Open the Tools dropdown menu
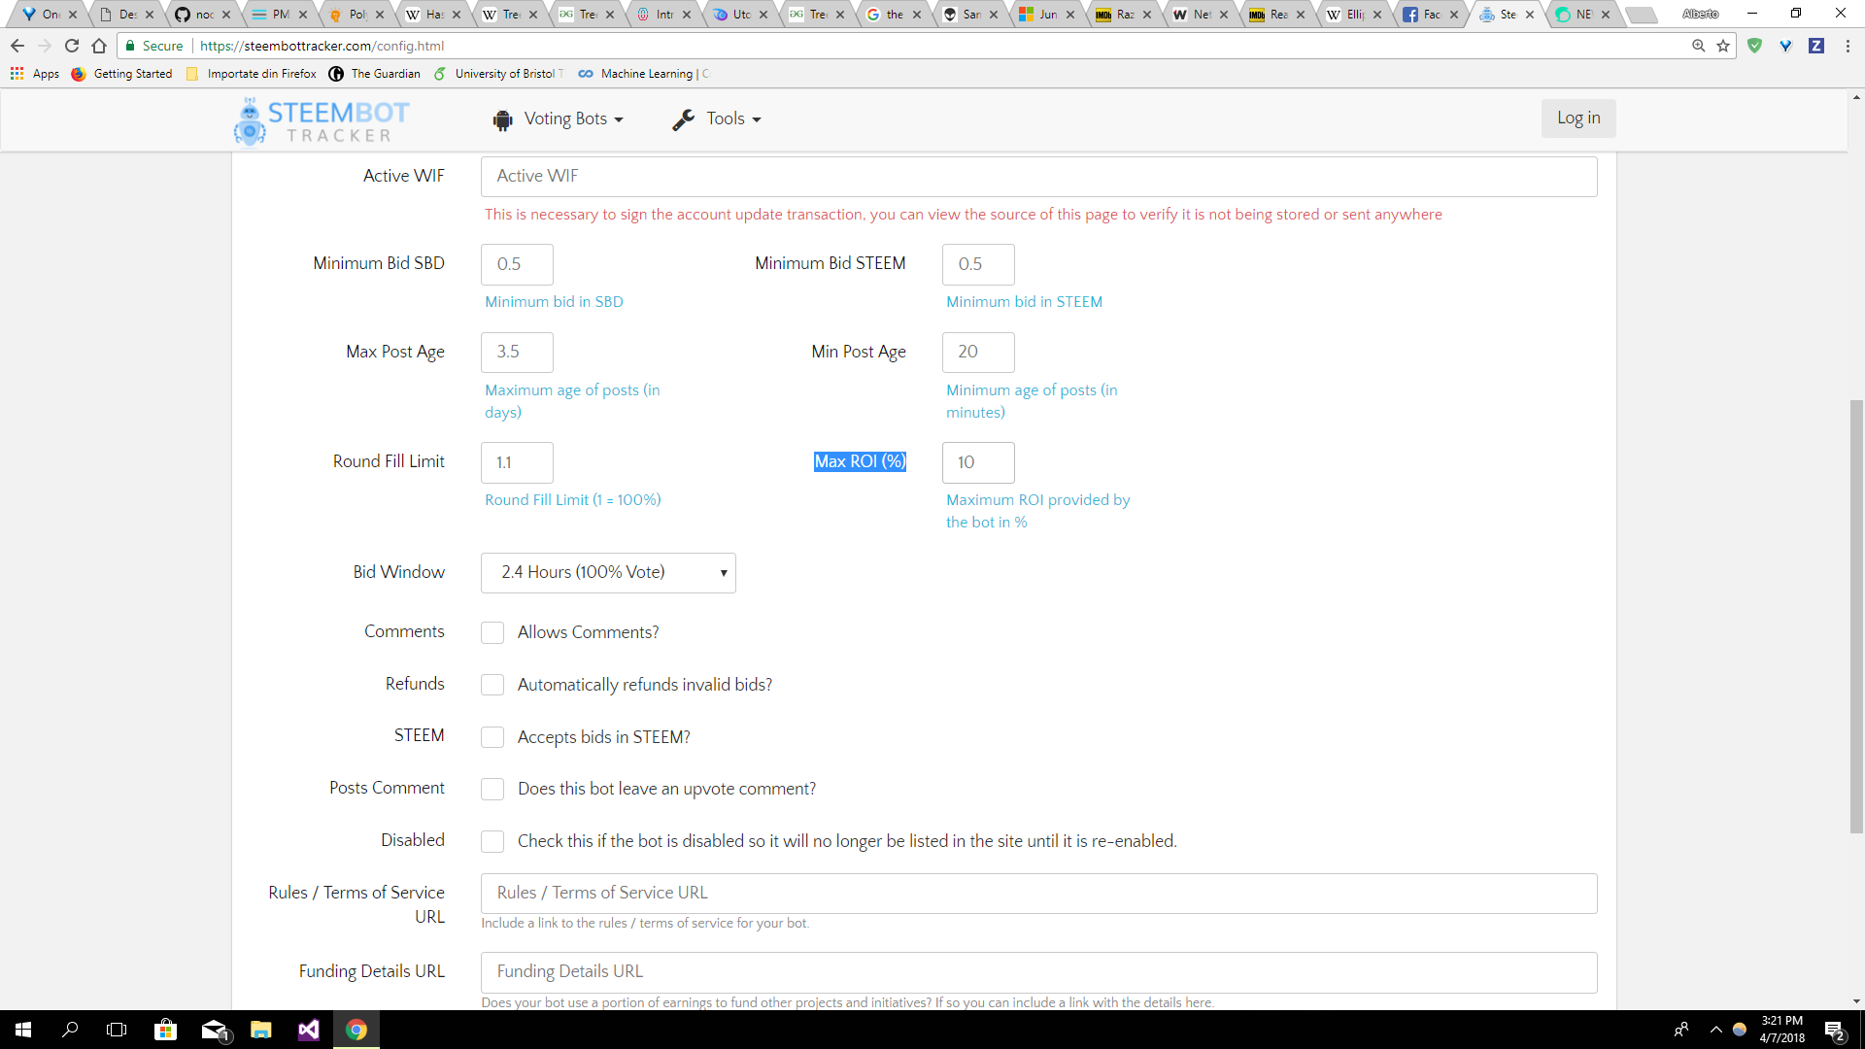Image resolution: width=1865 pixels, height=1049 pixels. [x=717, y=118]
